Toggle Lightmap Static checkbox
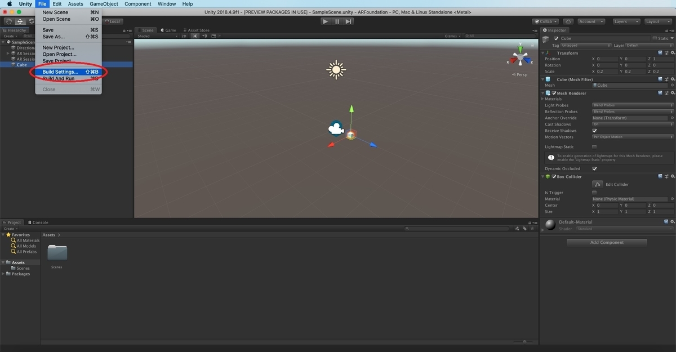The height and width of the screenshot is (352, 676). click(x=594, y=147)
